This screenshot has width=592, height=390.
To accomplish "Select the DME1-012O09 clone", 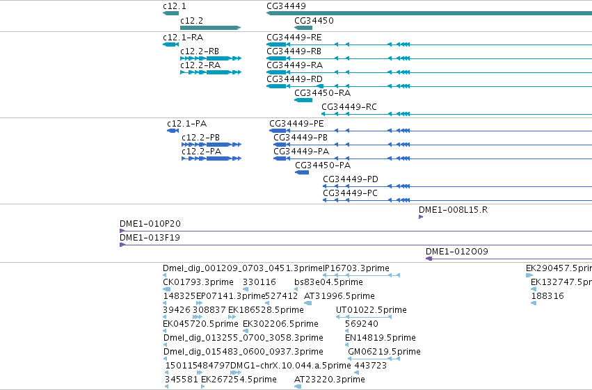I will coord(509,259).
